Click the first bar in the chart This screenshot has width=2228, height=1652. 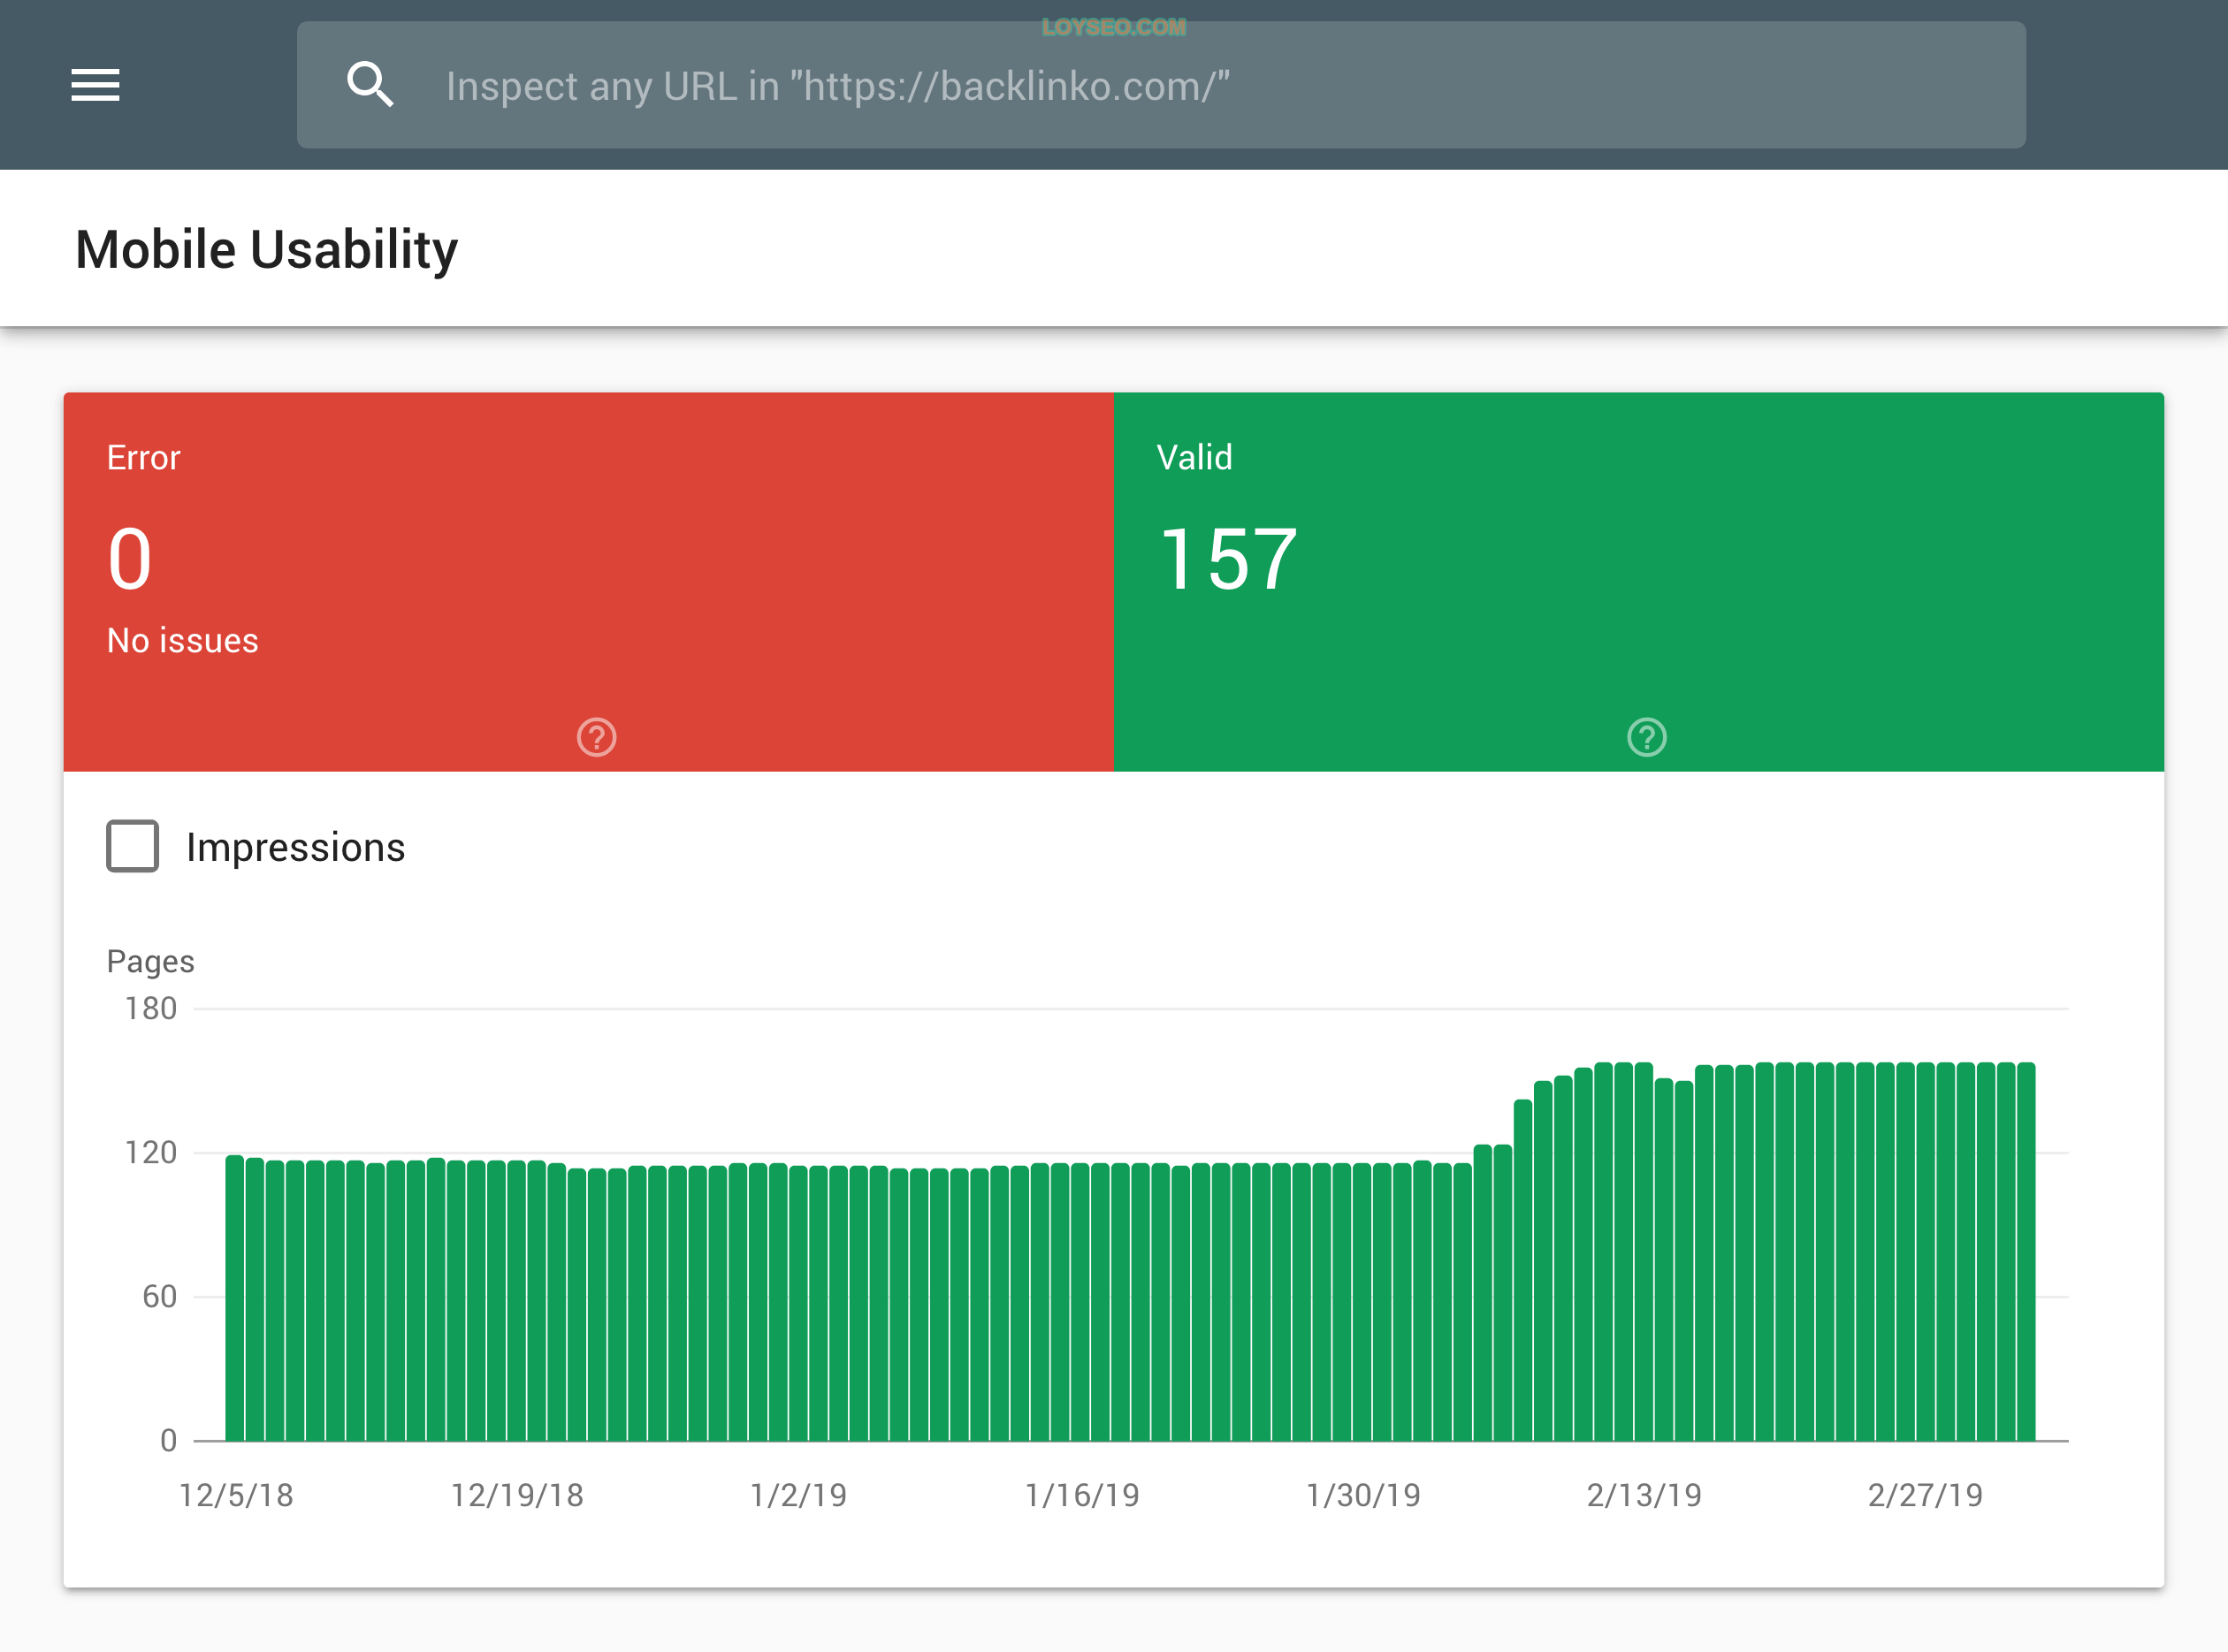[235, 1298]
